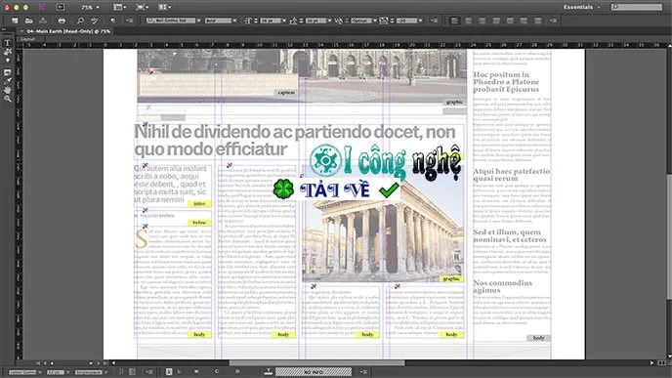
Task: Go to next page arrow
Action: point(98,363)
